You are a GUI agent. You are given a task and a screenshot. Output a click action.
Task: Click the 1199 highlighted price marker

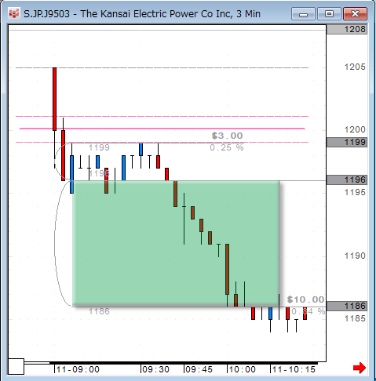click(x=347, y=142)
